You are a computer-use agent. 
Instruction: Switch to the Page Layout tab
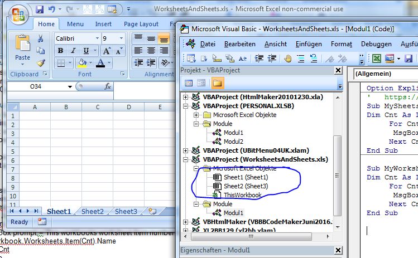click(x=141, y=24)
